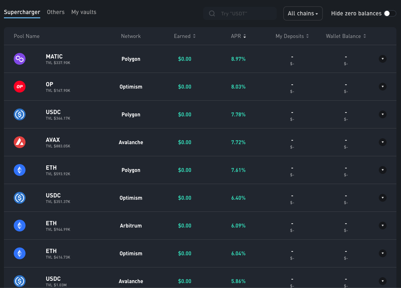Sort by Earned column header

pos(185,36)
